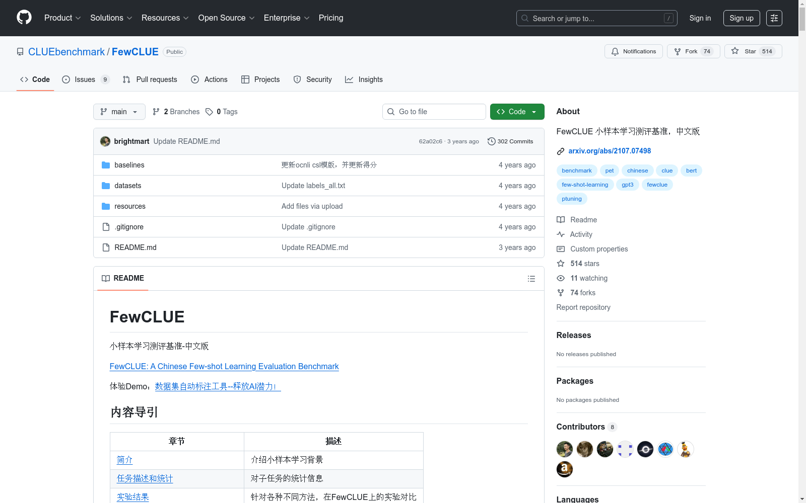Viewport: 806px width, 503px height.
Task: Open the README table of contents icon
Action: (531, 279)
